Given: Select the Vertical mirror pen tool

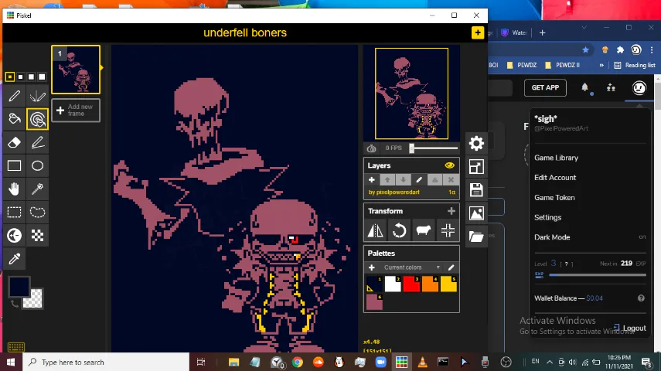Looking at the screenshot, I should pyautogui.click(x=38, y=96).
